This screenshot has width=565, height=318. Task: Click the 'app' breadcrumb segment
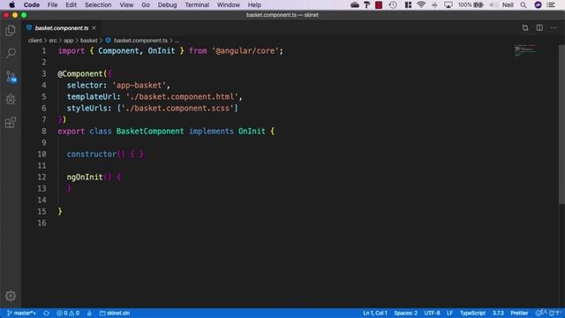[x=69, y=41]
